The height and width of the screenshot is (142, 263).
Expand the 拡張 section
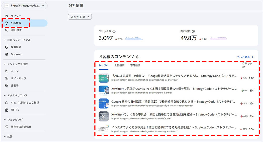click(x=5, y=136)
